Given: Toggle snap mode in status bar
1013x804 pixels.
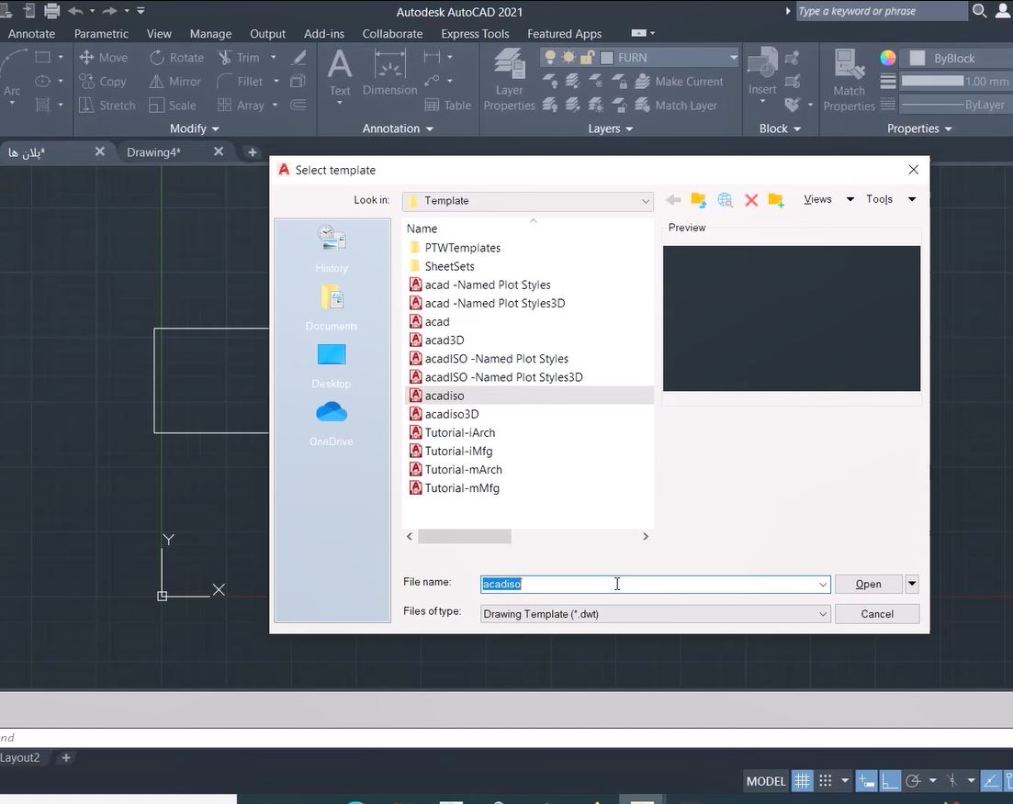Looking at the screenshot, I should [x=826, y=781].
